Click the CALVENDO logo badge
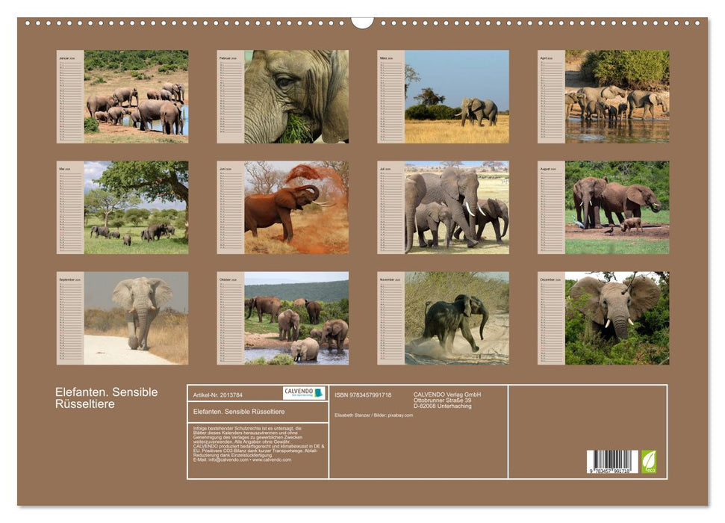 click(304, 393)
